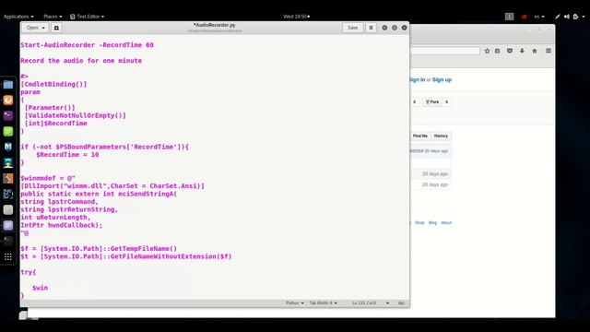Screen dimensions: 590x332
Task: Click the line containing GetTempFileName()
Action: tap(99, 249)
